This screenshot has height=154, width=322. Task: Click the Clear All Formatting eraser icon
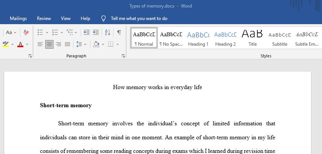point(26,32)
